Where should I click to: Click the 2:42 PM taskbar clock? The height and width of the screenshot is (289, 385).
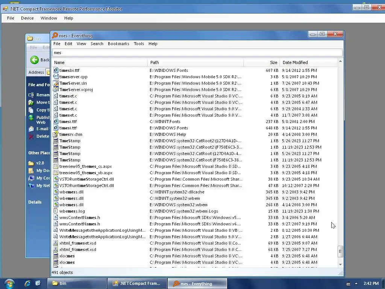(371, 283)
